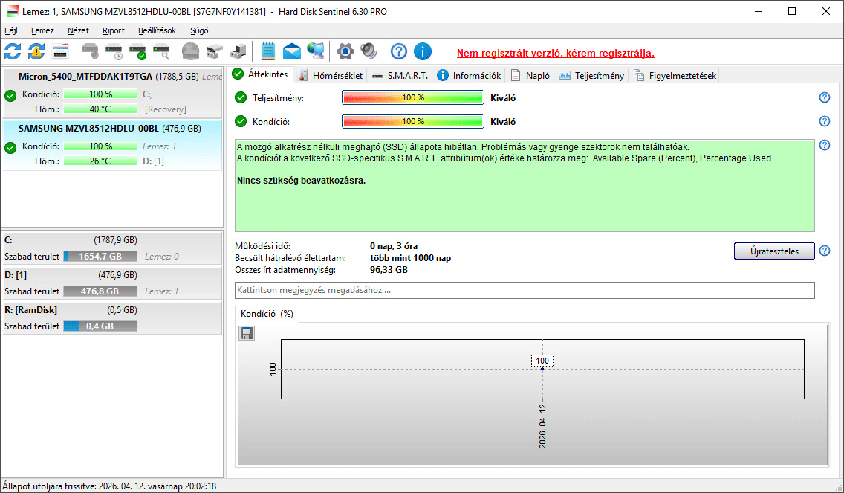The width and height of the screenshot is (844, 493).
Task: Click the disk with clock toolbar icon
Action: (x=114, y=52)
